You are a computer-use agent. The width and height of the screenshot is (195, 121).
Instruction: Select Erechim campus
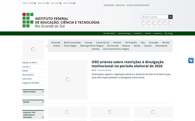117,42
